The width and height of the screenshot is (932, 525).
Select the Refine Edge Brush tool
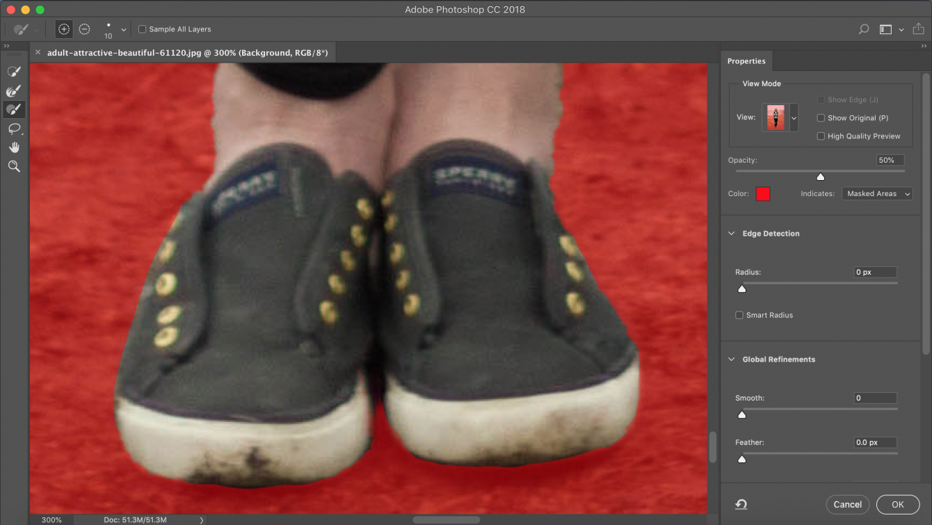click(14, 90)
